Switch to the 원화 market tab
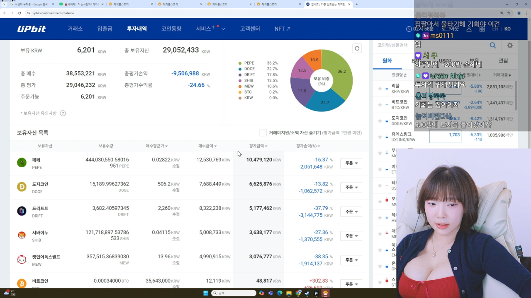This screenshot has height=298, width=531. 387,61
